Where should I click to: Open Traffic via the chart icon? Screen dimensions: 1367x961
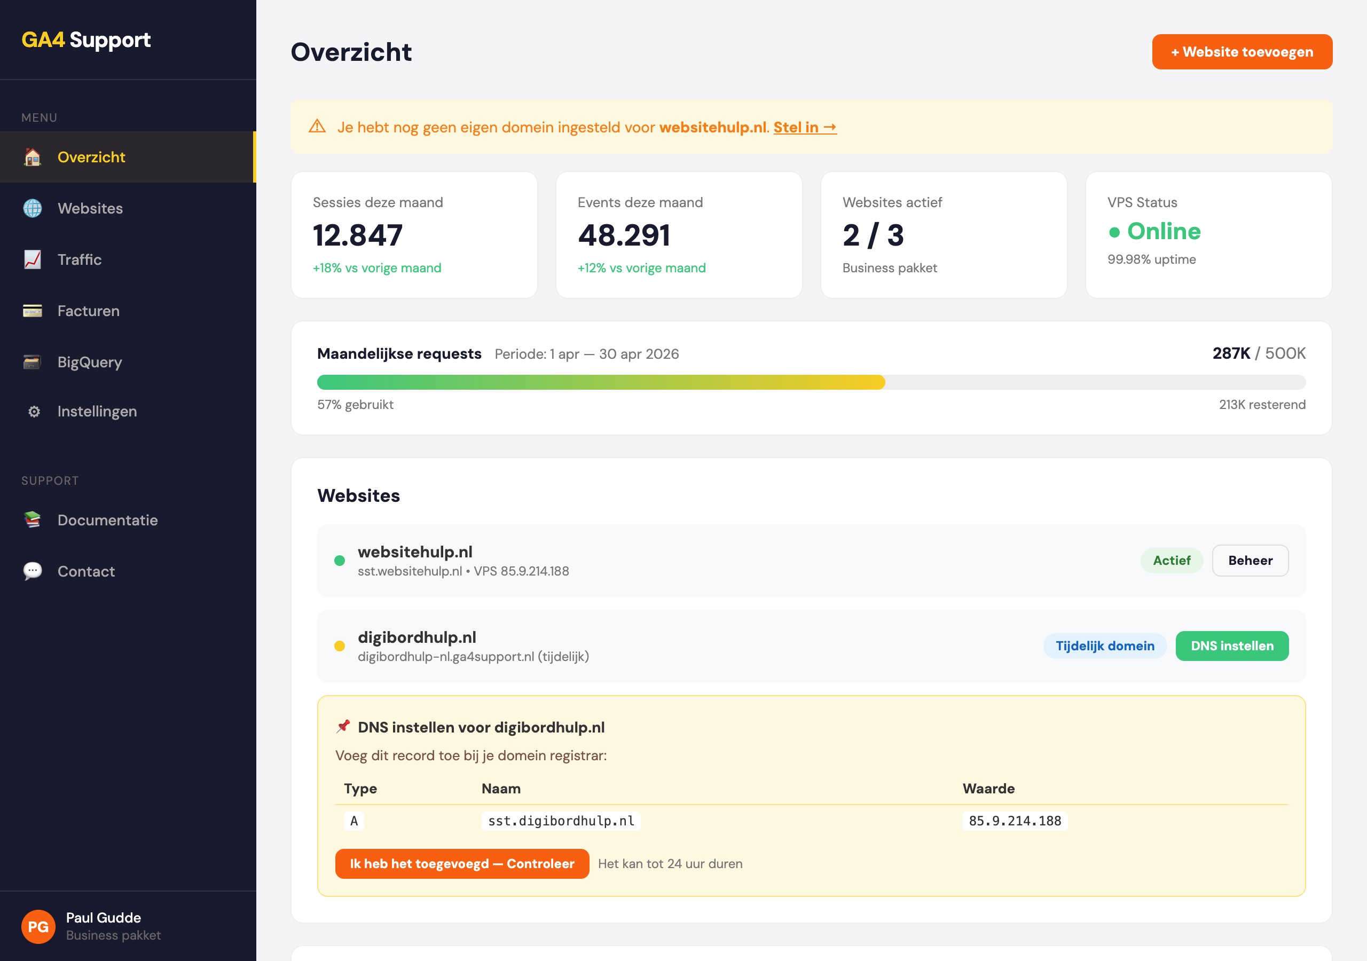pos(32,259)
